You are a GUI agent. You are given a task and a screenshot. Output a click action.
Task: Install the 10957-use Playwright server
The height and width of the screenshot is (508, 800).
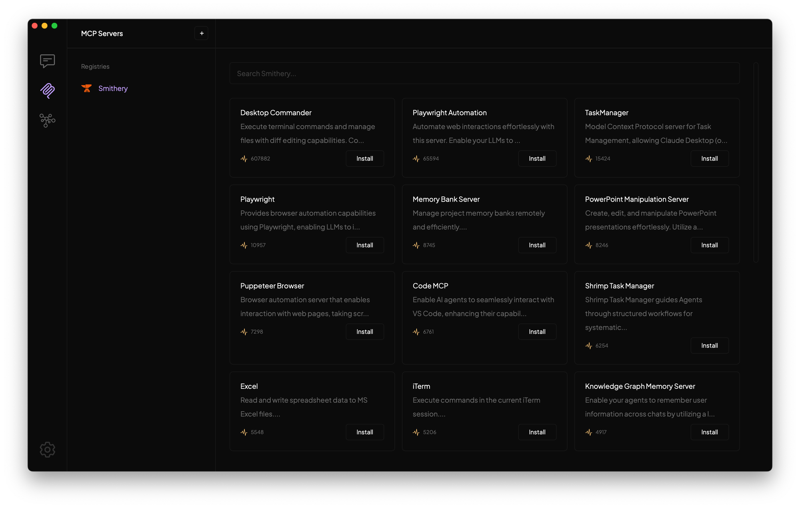click(365, 245)
